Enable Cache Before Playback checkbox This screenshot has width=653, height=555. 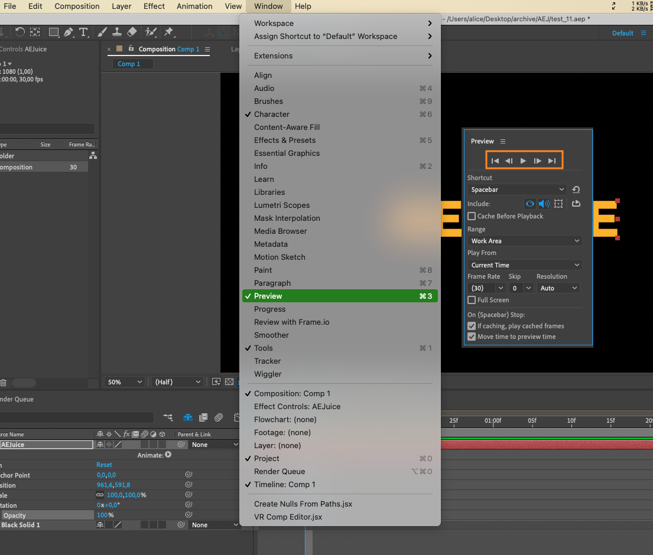[x=472, y=216]
